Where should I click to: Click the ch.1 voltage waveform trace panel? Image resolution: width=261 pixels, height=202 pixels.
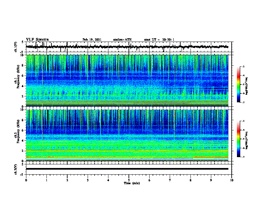point(129,47)
